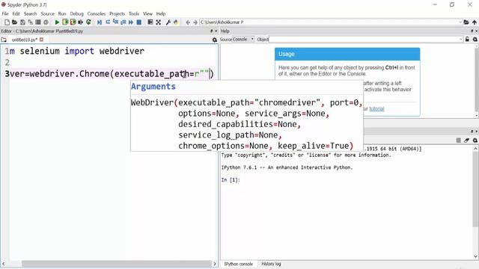479x269 pixels.
Task: Undock the Help pane
Action: 472,31
